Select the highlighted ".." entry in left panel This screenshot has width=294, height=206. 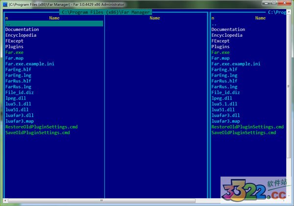point(54,24)
